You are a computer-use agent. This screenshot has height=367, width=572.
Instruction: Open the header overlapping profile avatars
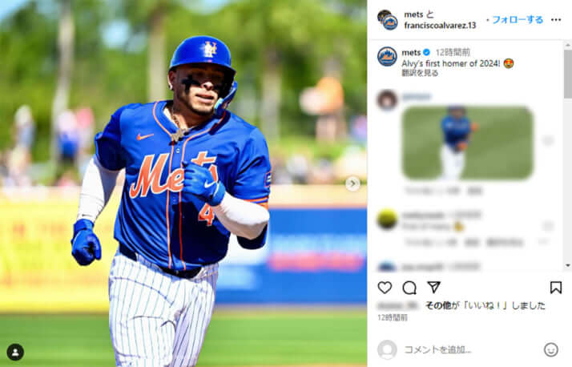click(x=387, y=20)
